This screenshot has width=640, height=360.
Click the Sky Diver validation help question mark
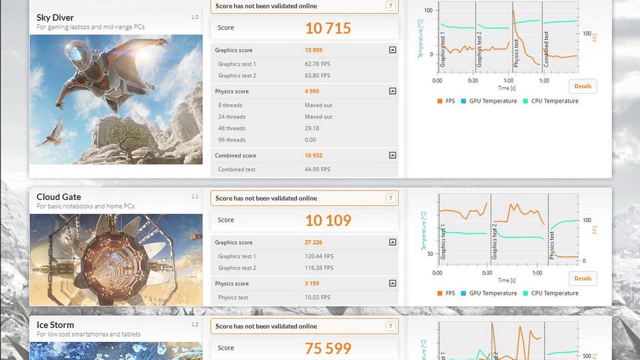pos(391,6)
